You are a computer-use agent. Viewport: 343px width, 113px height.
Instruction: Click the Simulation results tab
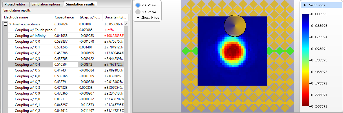tap(81, 4)
